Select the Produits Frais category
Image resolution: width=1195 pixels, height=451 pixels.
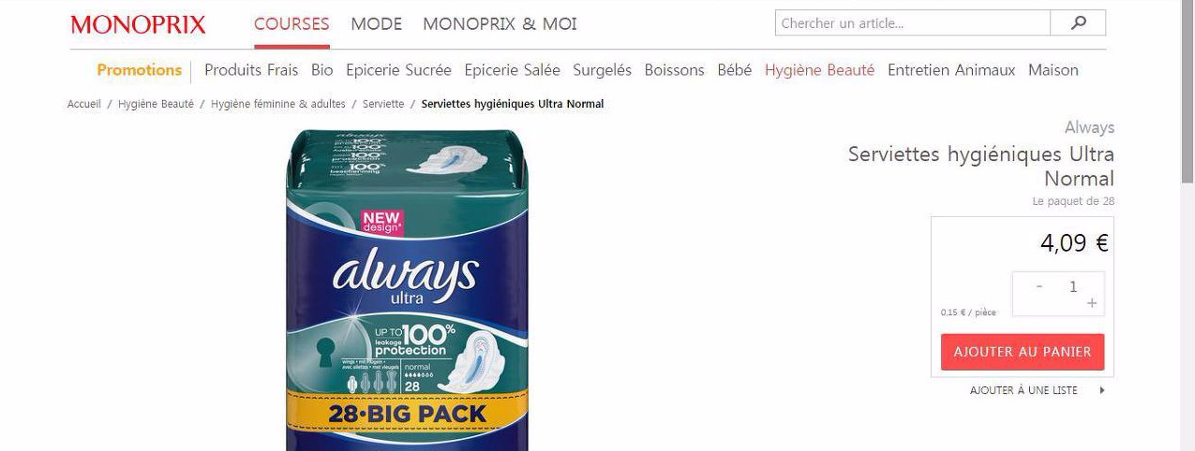(x=251, y=70)
